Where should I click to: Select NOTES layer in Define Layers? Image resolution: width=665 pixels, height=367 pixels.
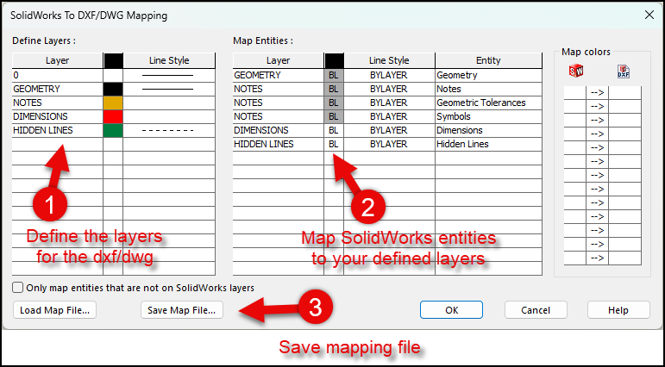(57, 103)
